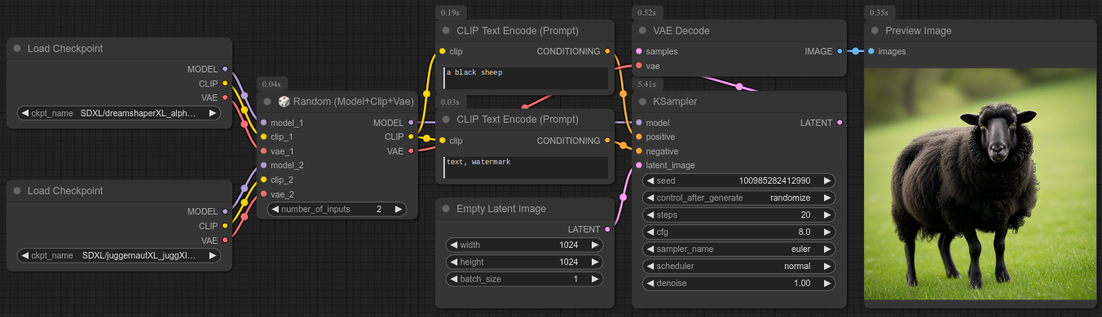1102x317 pixels.
Task: Click the KSampler positive input dot
Action: pos(638,137)
